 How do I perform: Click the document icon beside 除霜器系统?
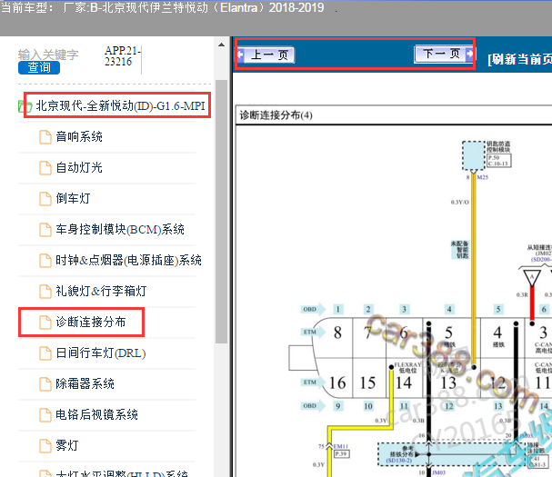point(45,383)
